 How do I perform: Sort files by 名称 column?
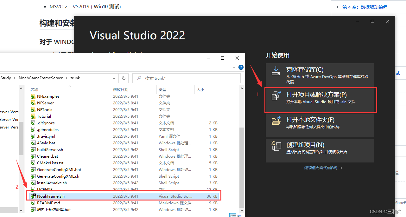pos(34,90)
